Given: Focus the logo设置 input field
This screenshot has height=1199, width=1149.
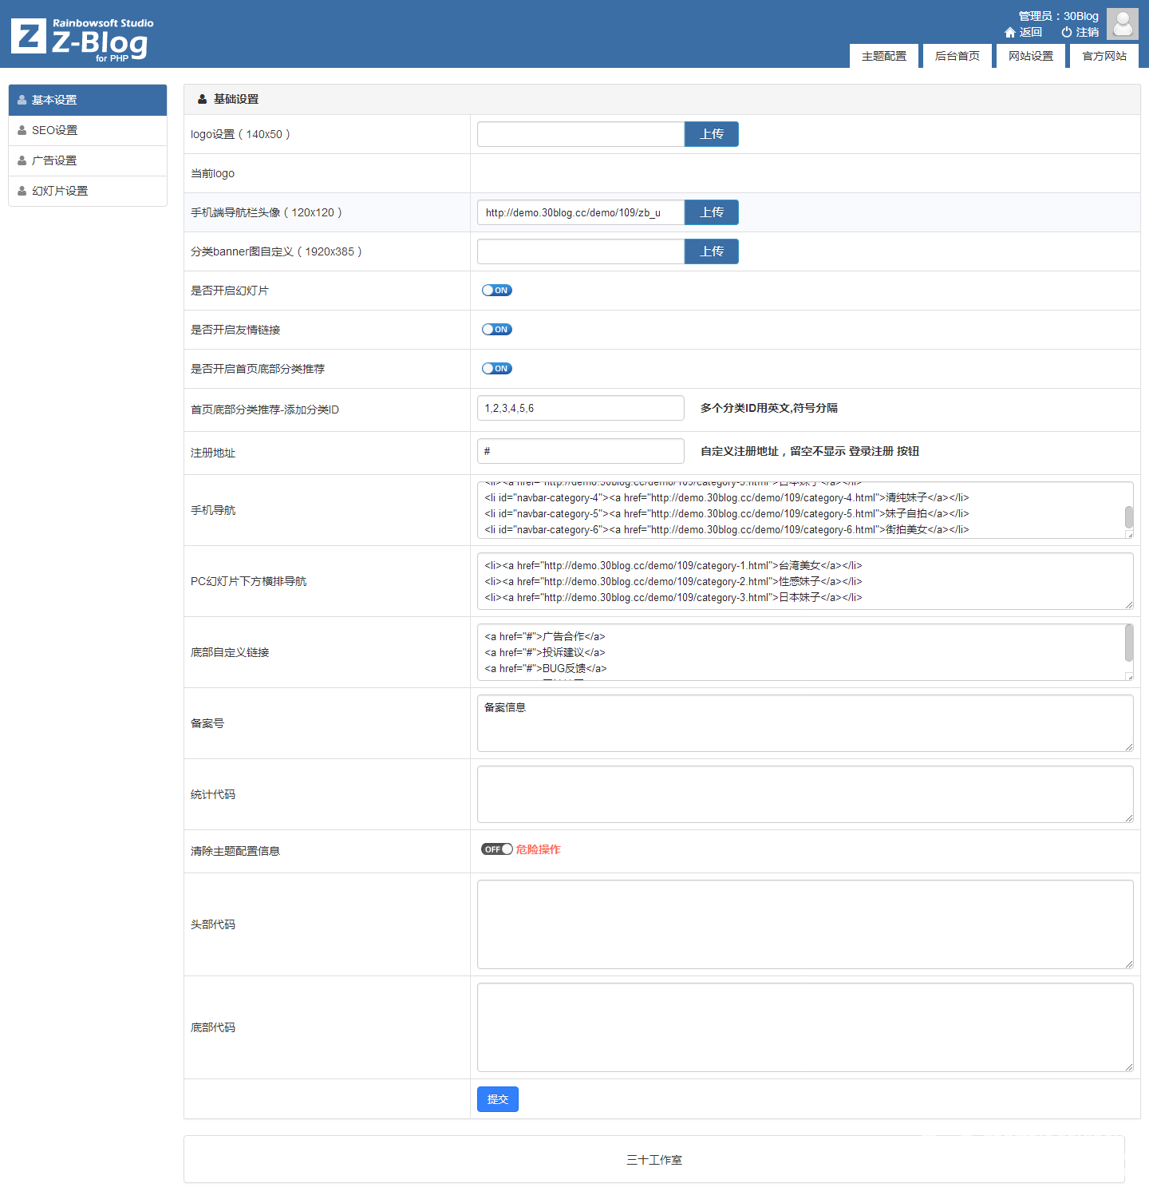Looking at the screenshot, I should point(581,134).
